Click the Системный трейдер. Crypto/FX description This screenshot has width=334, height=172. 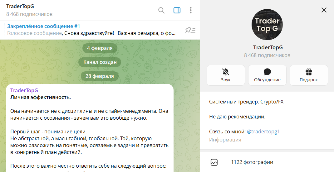246,102
